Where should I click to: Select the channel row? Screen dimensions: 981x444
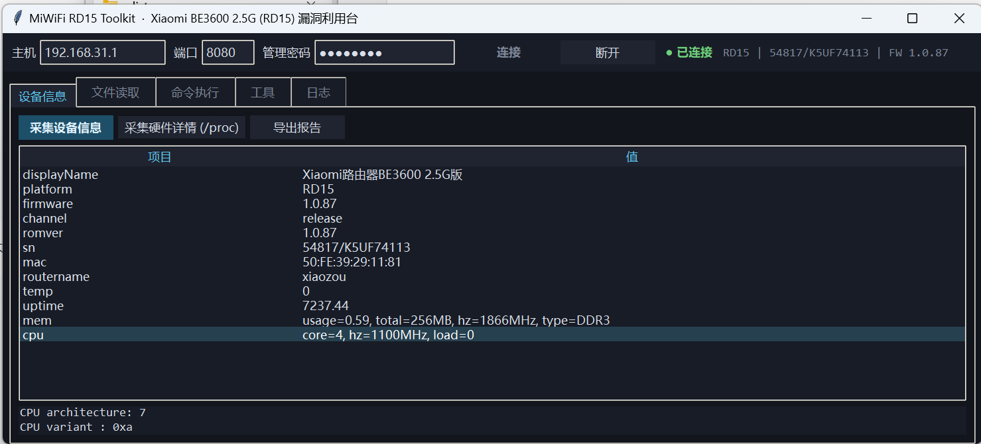pyautogui.click(x=493, y=219)
